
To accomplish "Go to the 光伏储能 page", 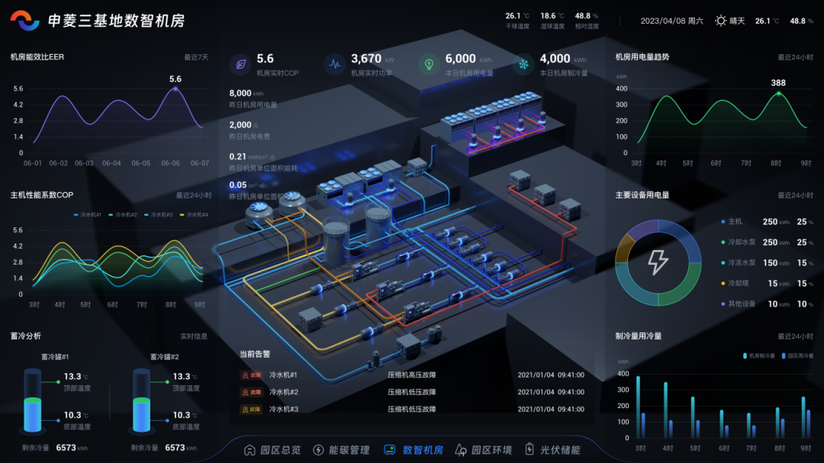I will coord(552,450).
